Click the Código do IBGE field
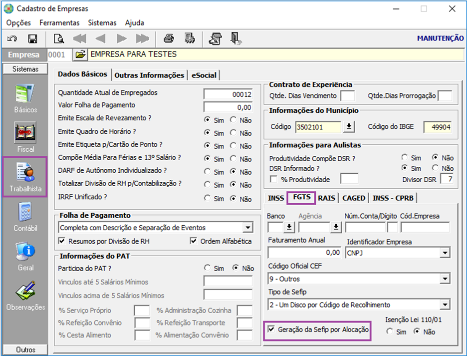 [x=438, y=127]
